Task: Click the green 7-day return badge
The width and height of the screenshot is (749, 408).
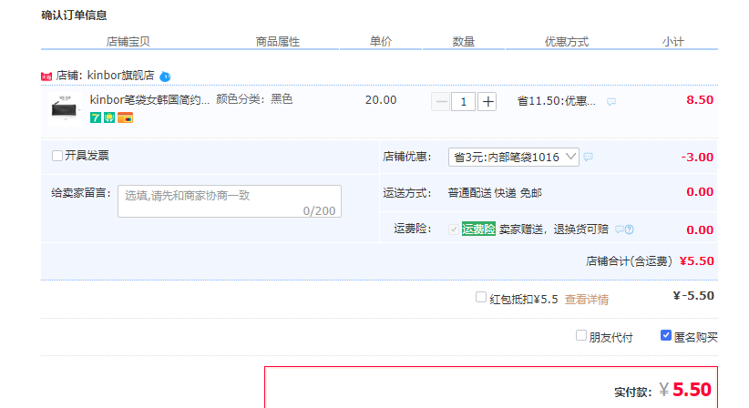Action: point(96,117)
